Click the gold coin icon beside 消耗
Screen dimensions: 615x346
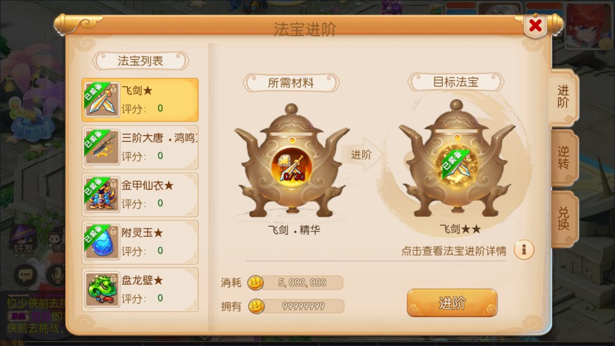[256, 283]
